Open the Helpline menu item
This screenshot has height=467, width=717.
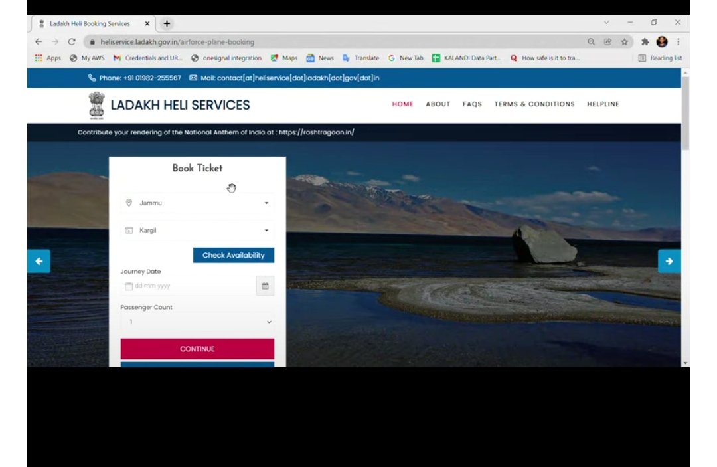[x=603, y=104]
